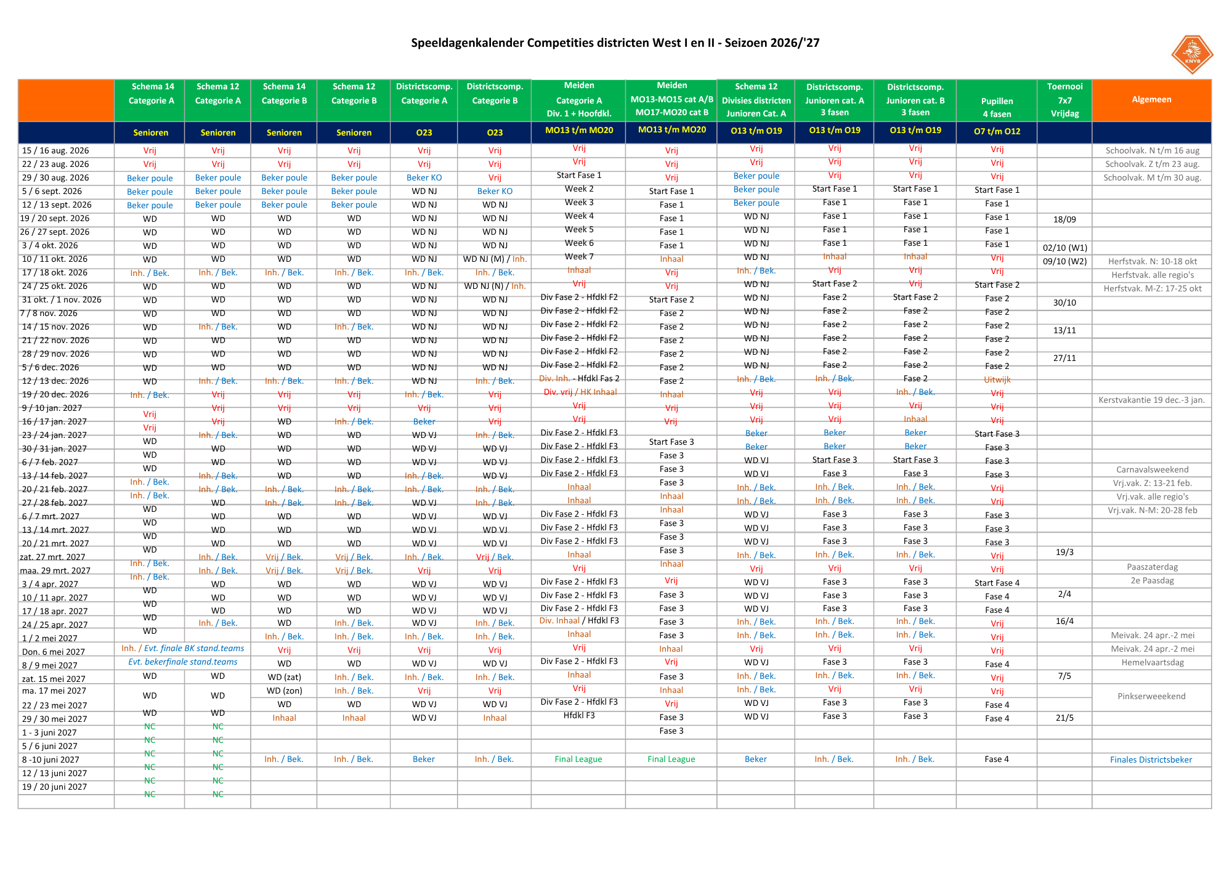Click the 18/09 tournament date

pyautogui.click(x=1064, y=219)
